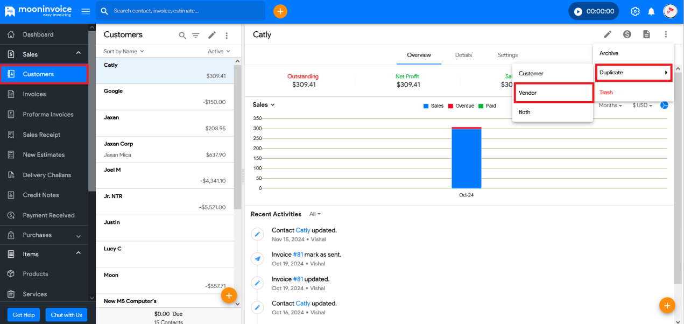
Task: Open the $ USD currency dropdown
Action: (643, 105)
